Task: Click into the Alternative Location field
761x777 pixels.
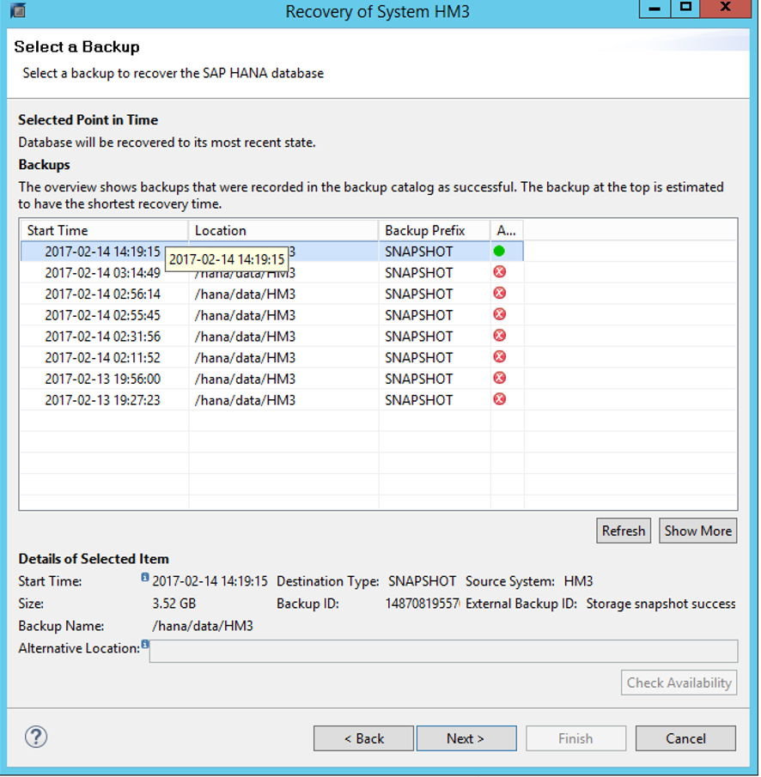Action: tap(443, 651)
